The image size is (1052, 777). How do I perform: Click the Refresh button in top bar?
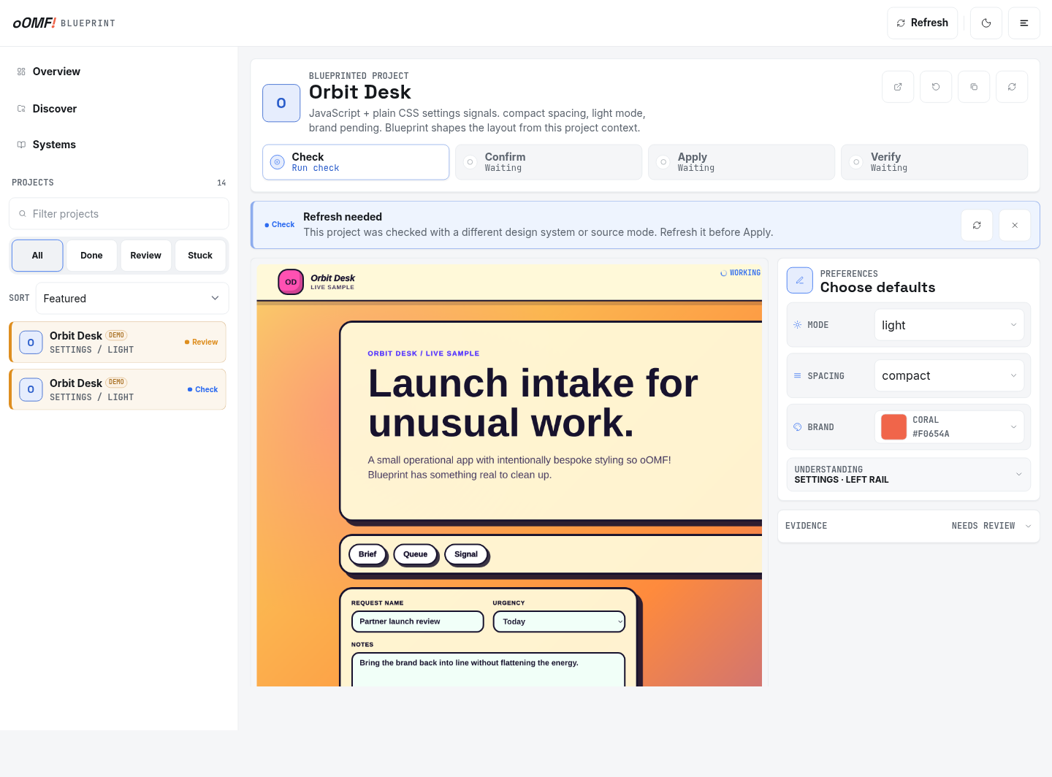point(923,23)
